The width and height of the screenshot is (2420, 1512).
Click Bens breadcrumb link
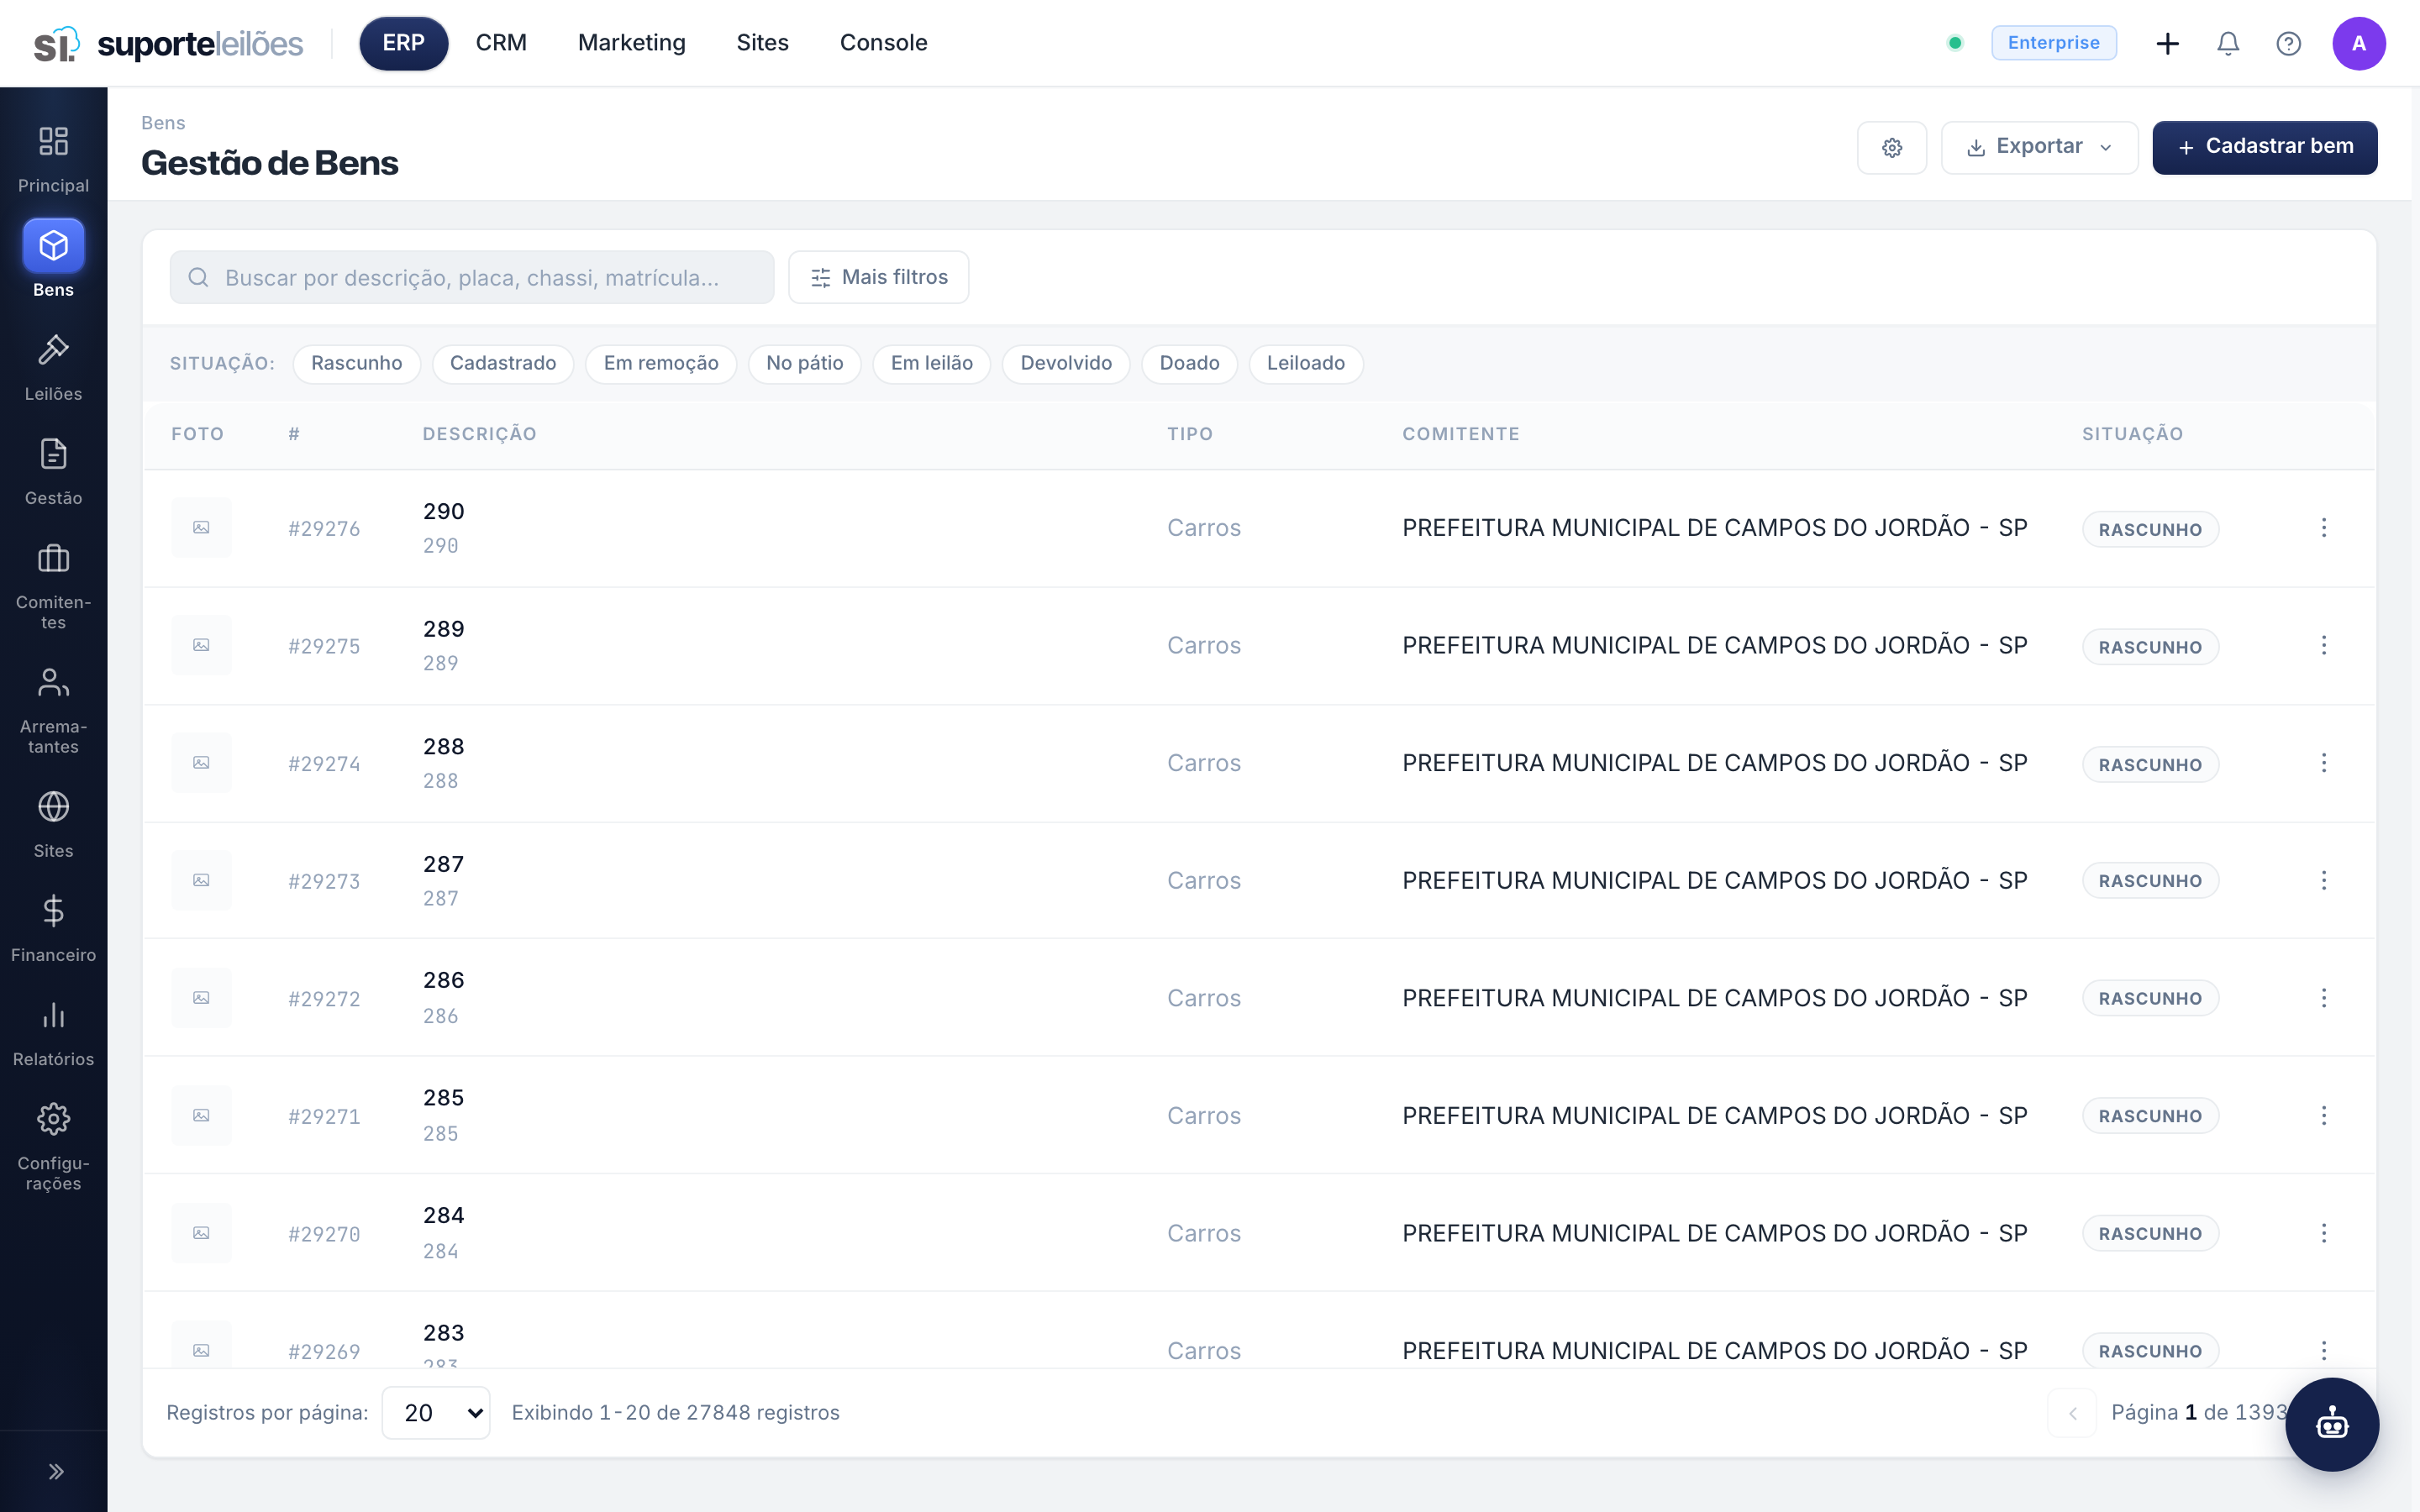click(163, 123)
